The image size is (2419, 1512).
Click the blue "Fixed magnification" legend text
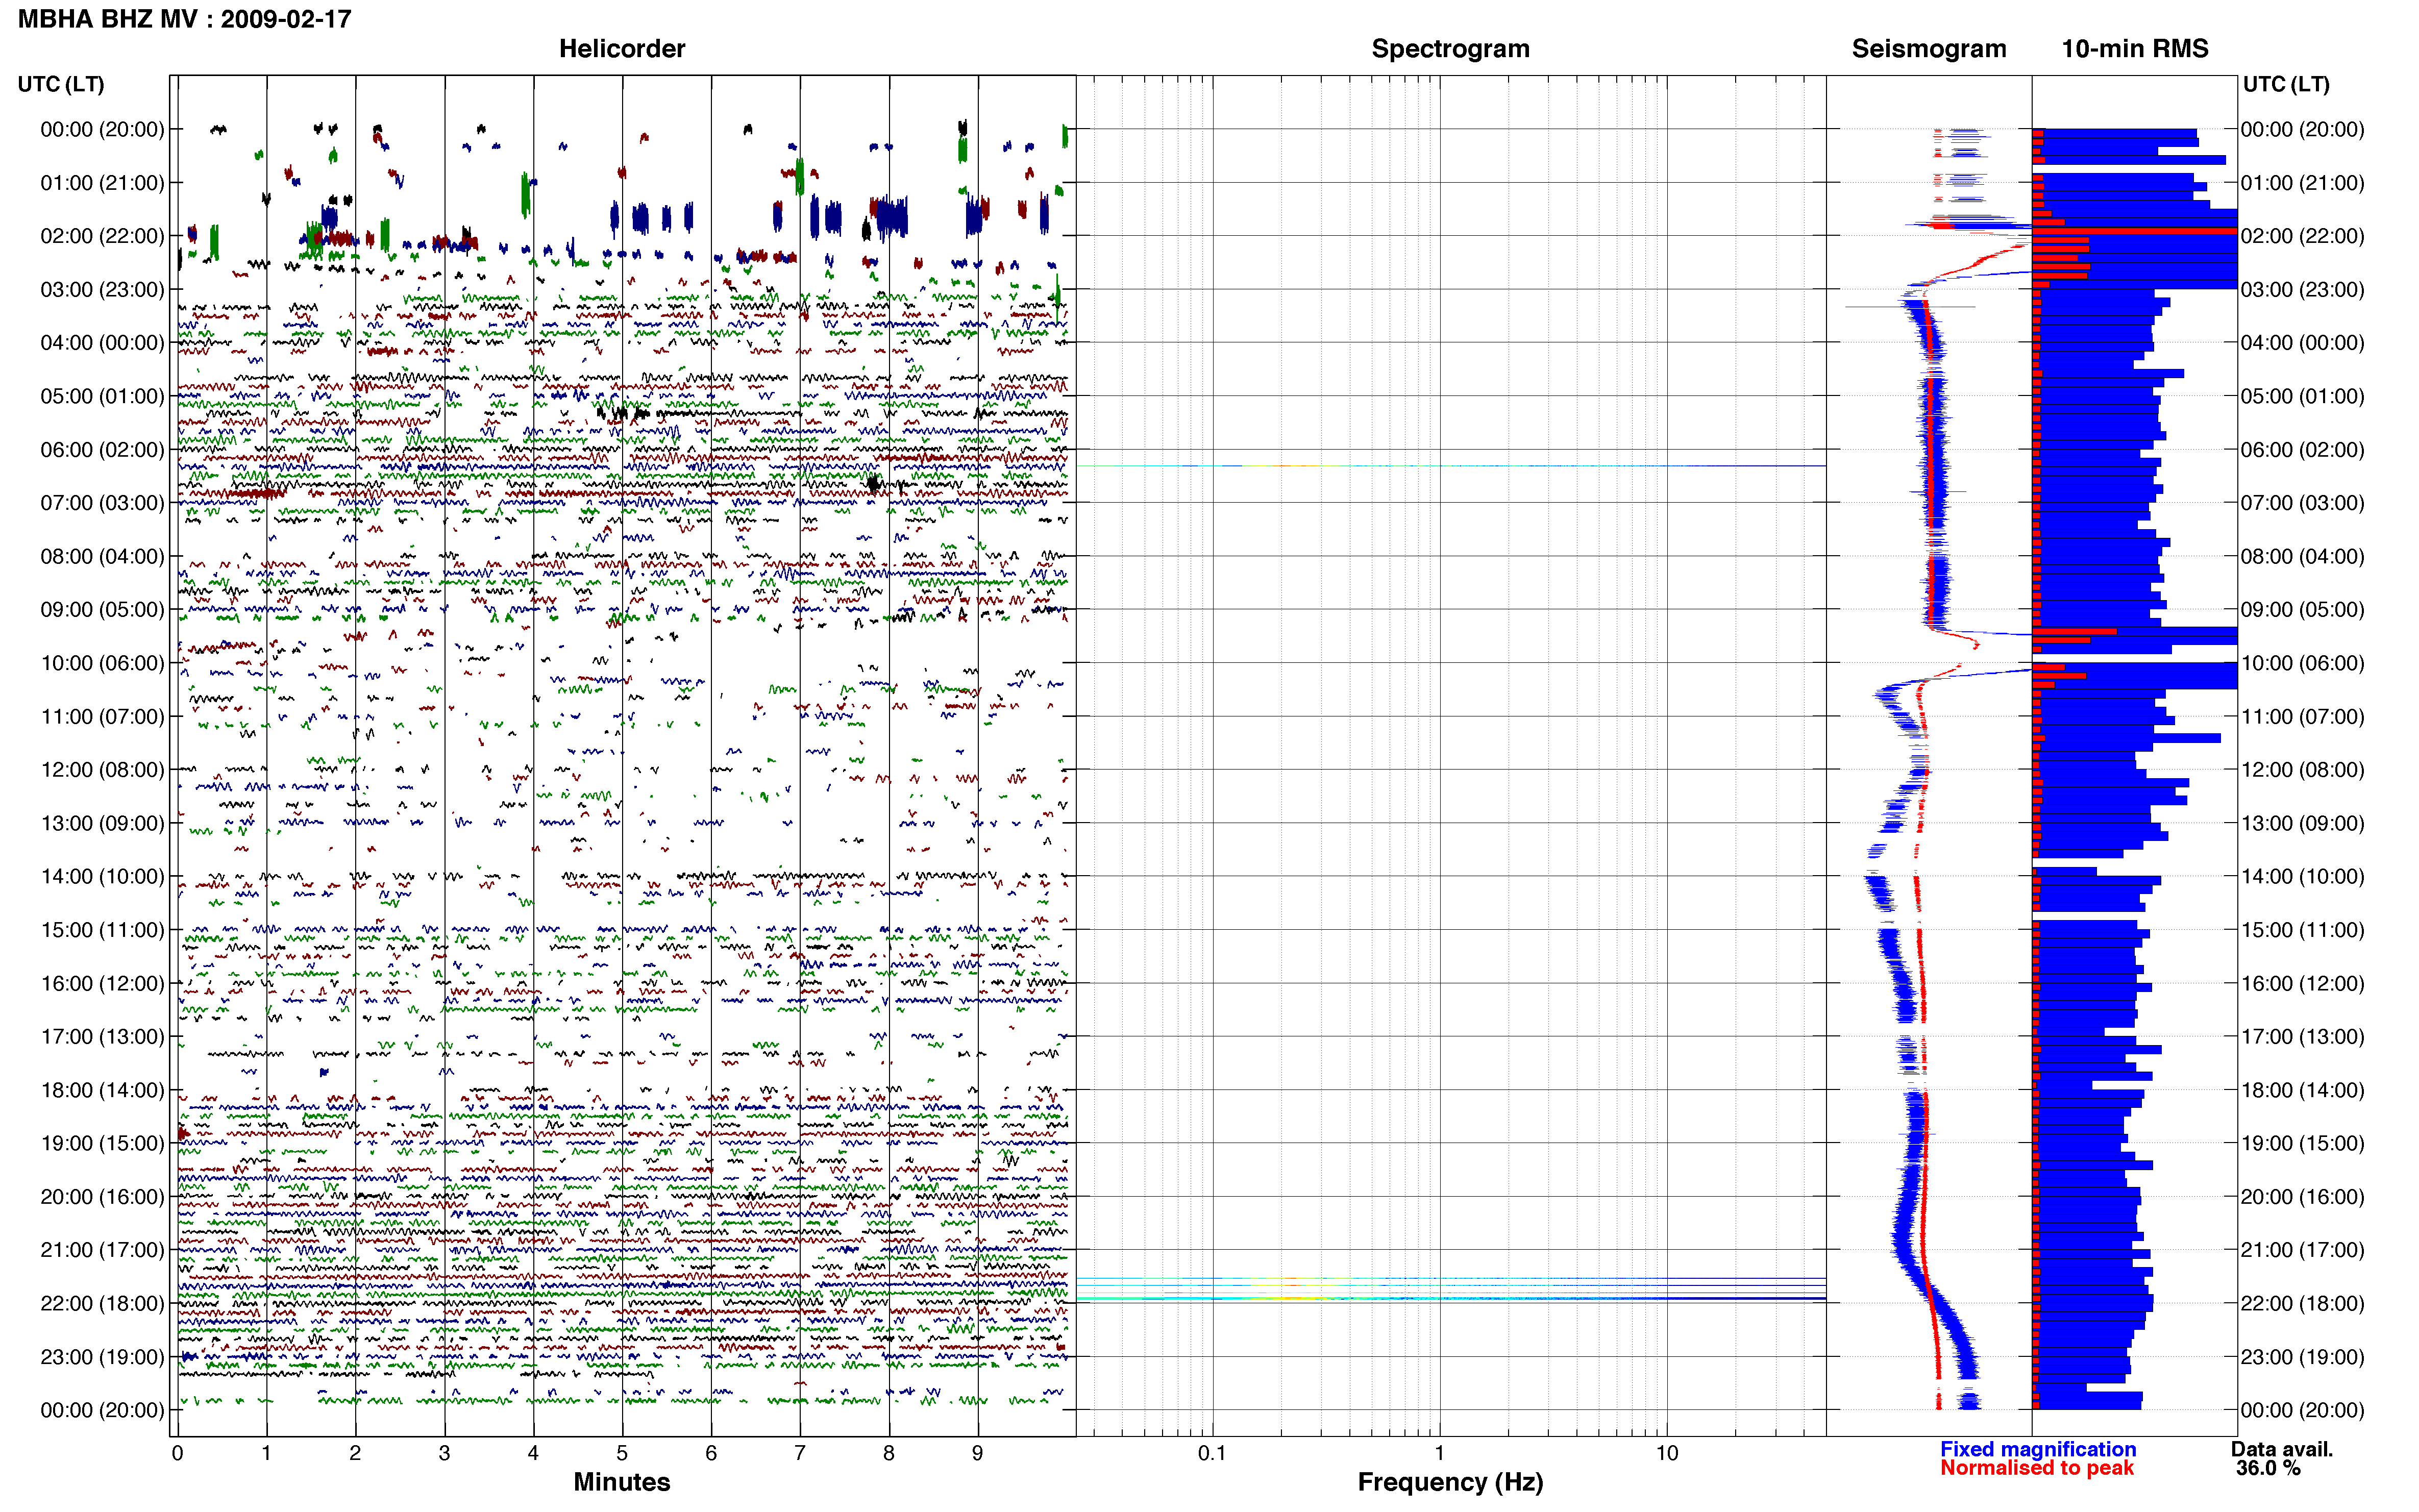2038,1449
